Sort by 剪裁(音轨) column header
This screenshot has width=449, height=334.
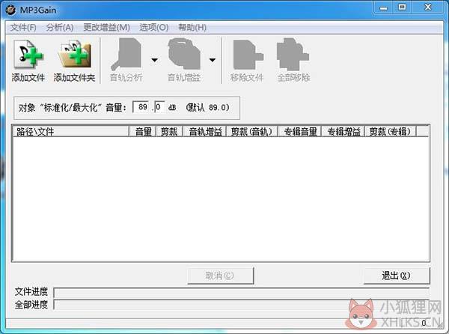[x=252, y=132]
